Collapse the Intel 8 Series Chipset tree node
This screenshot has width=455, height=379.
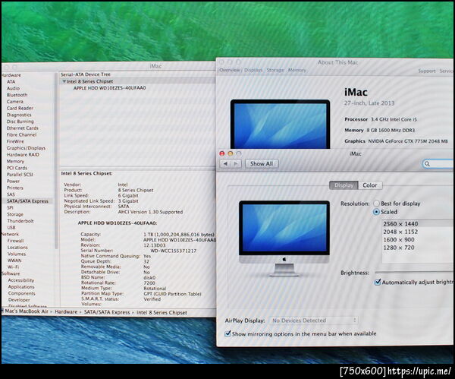point(64,81)
